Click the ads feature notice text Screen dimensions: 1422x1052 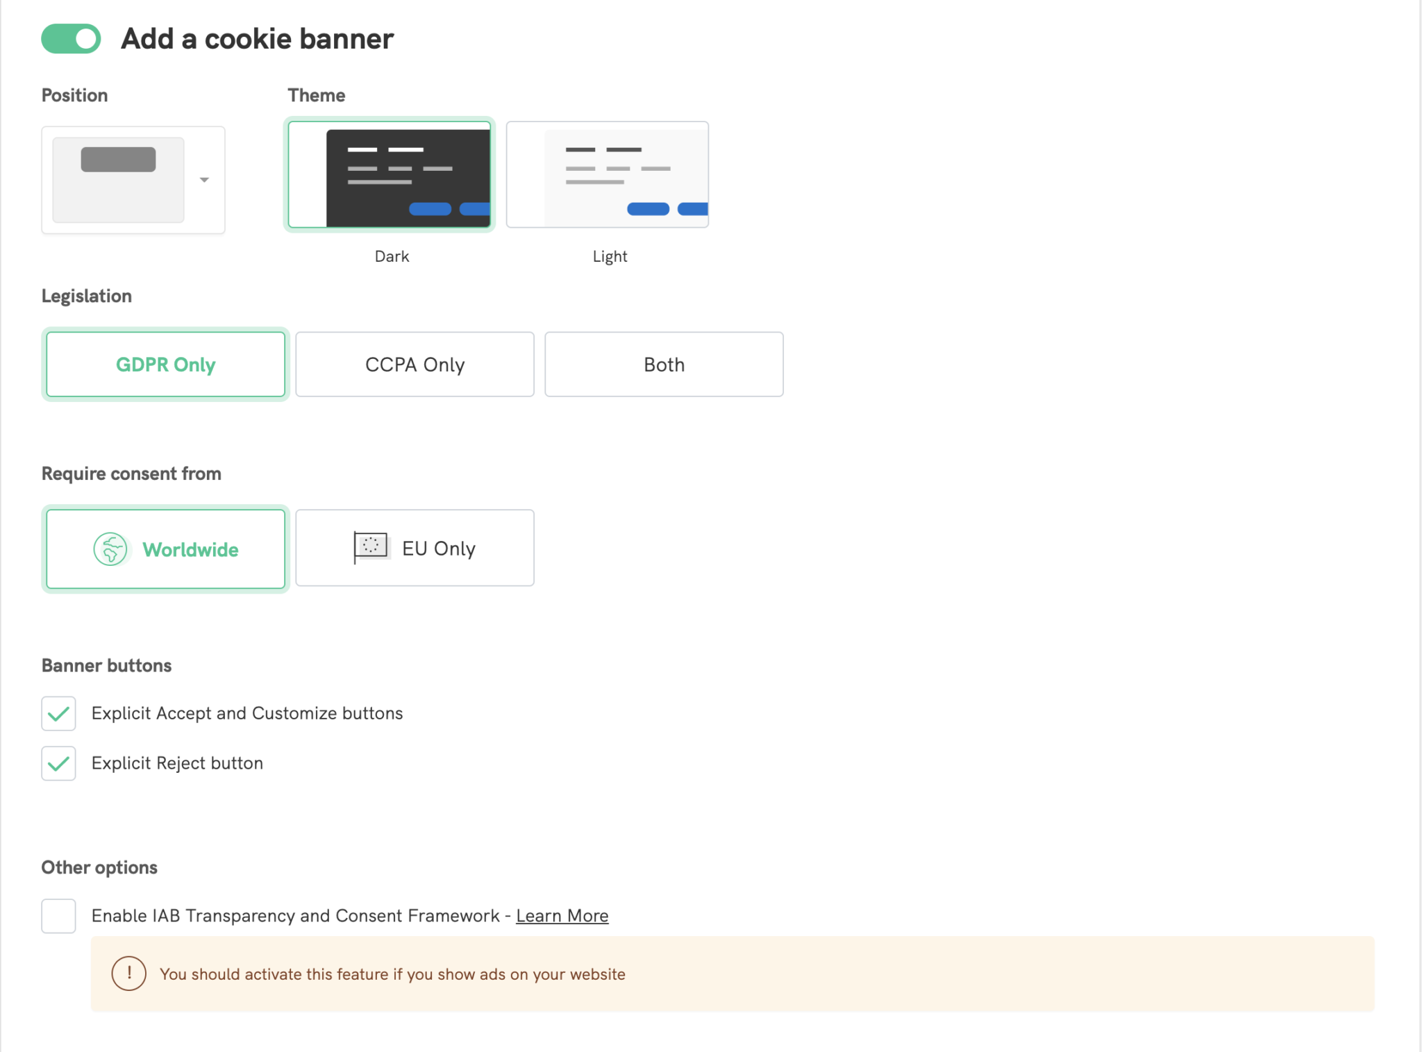[x=392, y=974]
